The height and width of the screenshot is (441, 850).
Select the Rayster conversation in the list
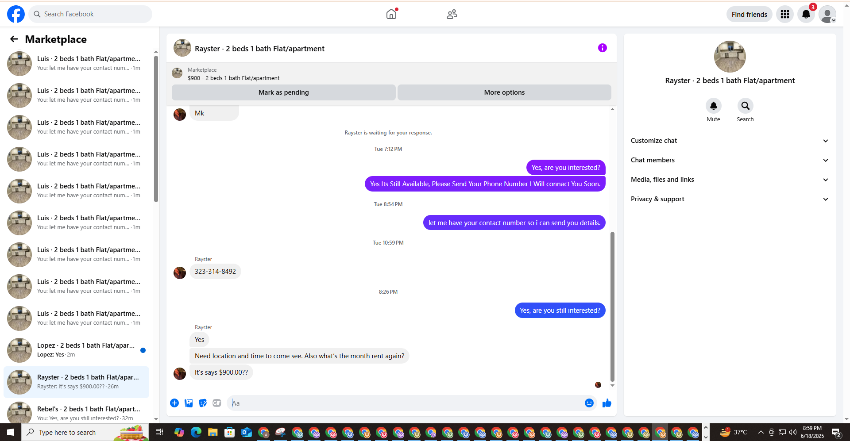[x=76, y=382]
